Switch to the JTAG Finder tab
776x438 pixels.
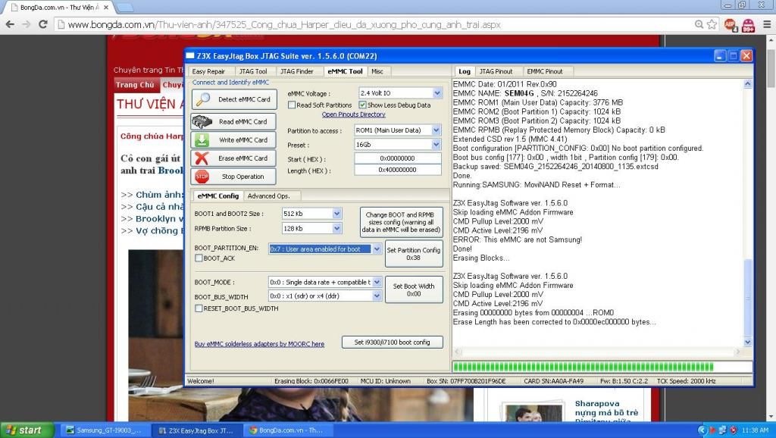297,72
